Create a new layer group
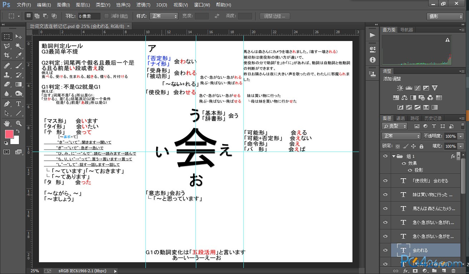The width and height of the screenshot is (469, 274). point(434,271)
